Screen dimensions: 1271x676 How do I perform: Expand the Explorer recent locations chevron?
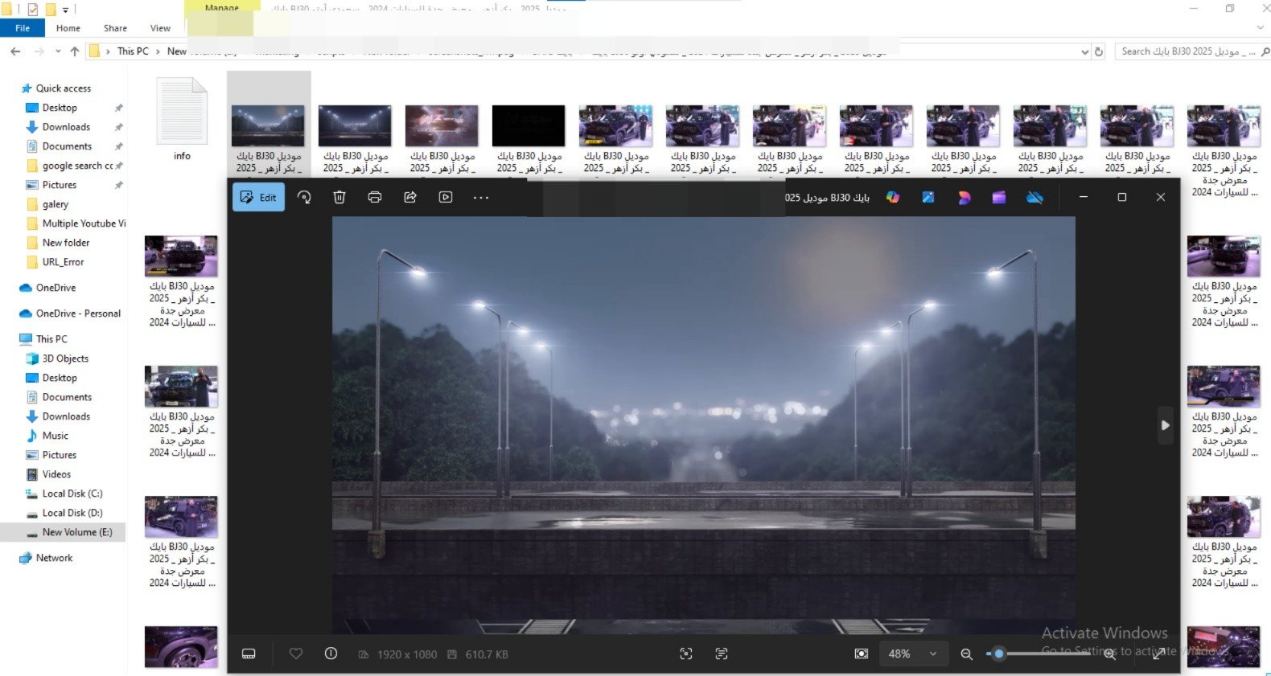pyautogui.click(x=58, y=51)
